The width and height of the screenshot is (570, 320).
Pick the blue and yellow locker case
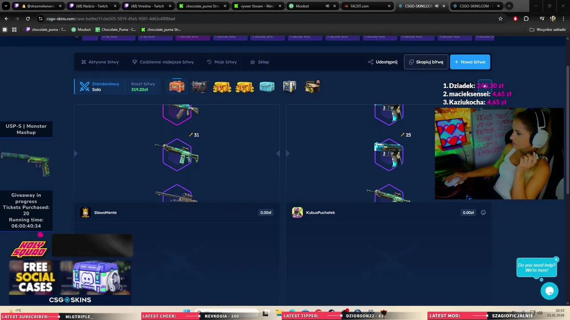pos(289,86)
